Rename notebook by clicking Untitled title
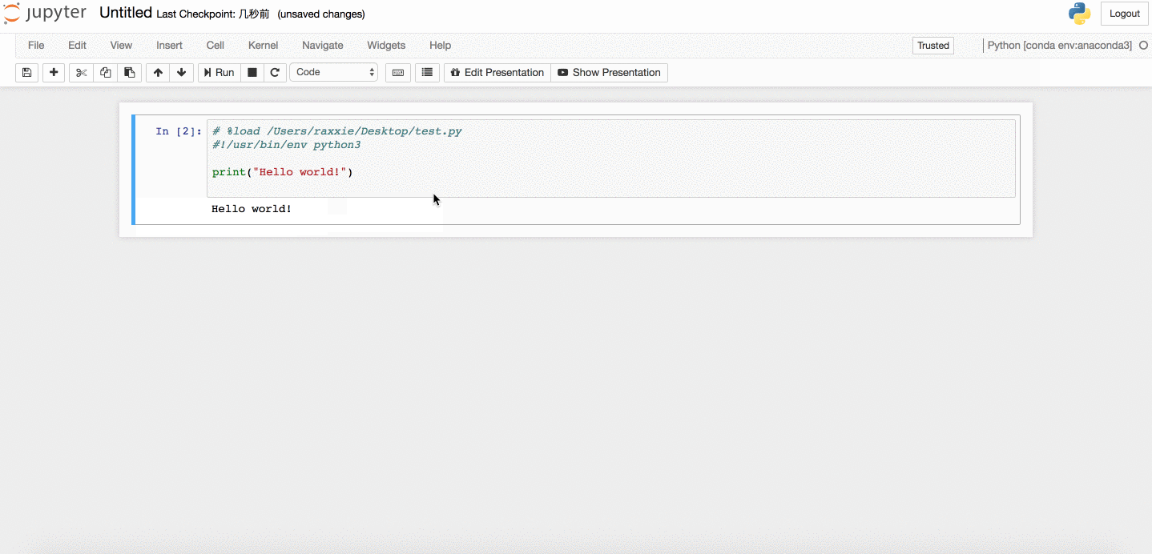 pyautogui.click(x=126, y=13)
